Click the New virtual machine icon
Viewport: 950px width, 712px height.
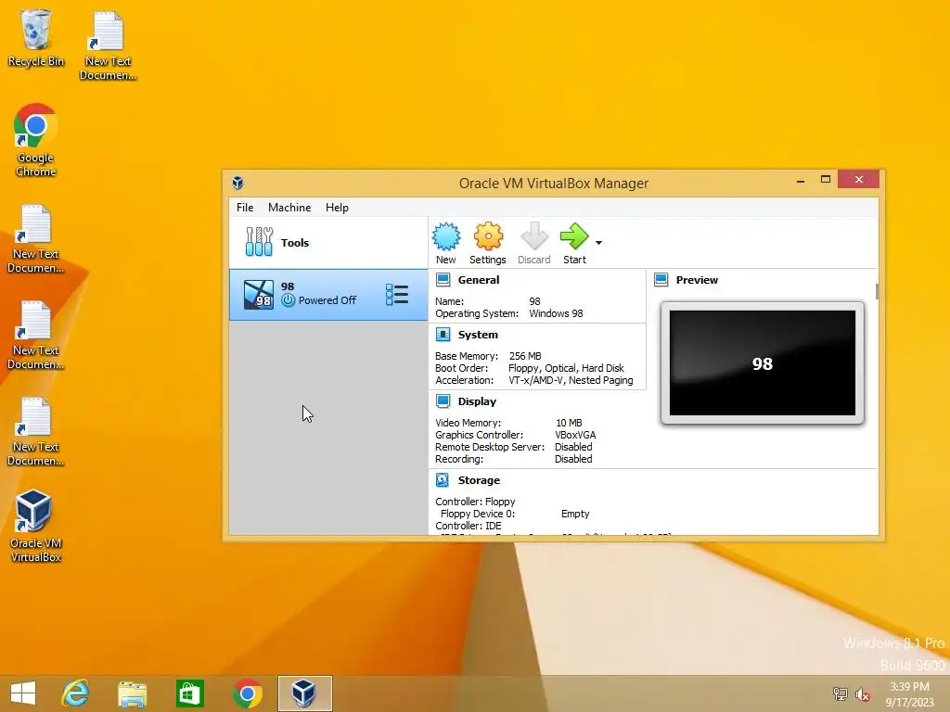click(446, 236)
